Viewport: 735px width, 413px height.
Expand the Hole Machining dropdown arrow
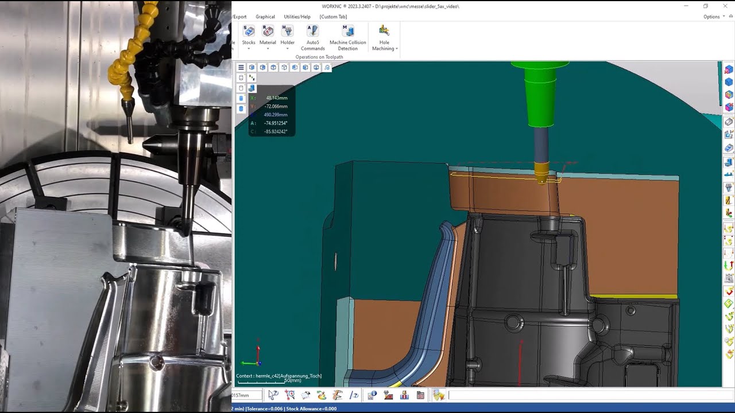(396, 49)
